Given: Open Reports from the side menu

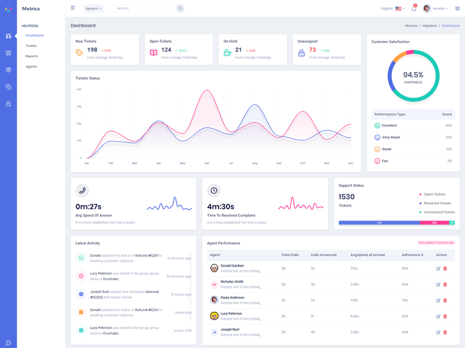Looking at the screenshot, I should click(31, 56).
